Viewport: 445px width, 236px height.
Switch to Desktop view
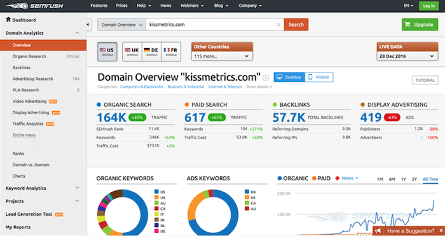pos(289,77)
